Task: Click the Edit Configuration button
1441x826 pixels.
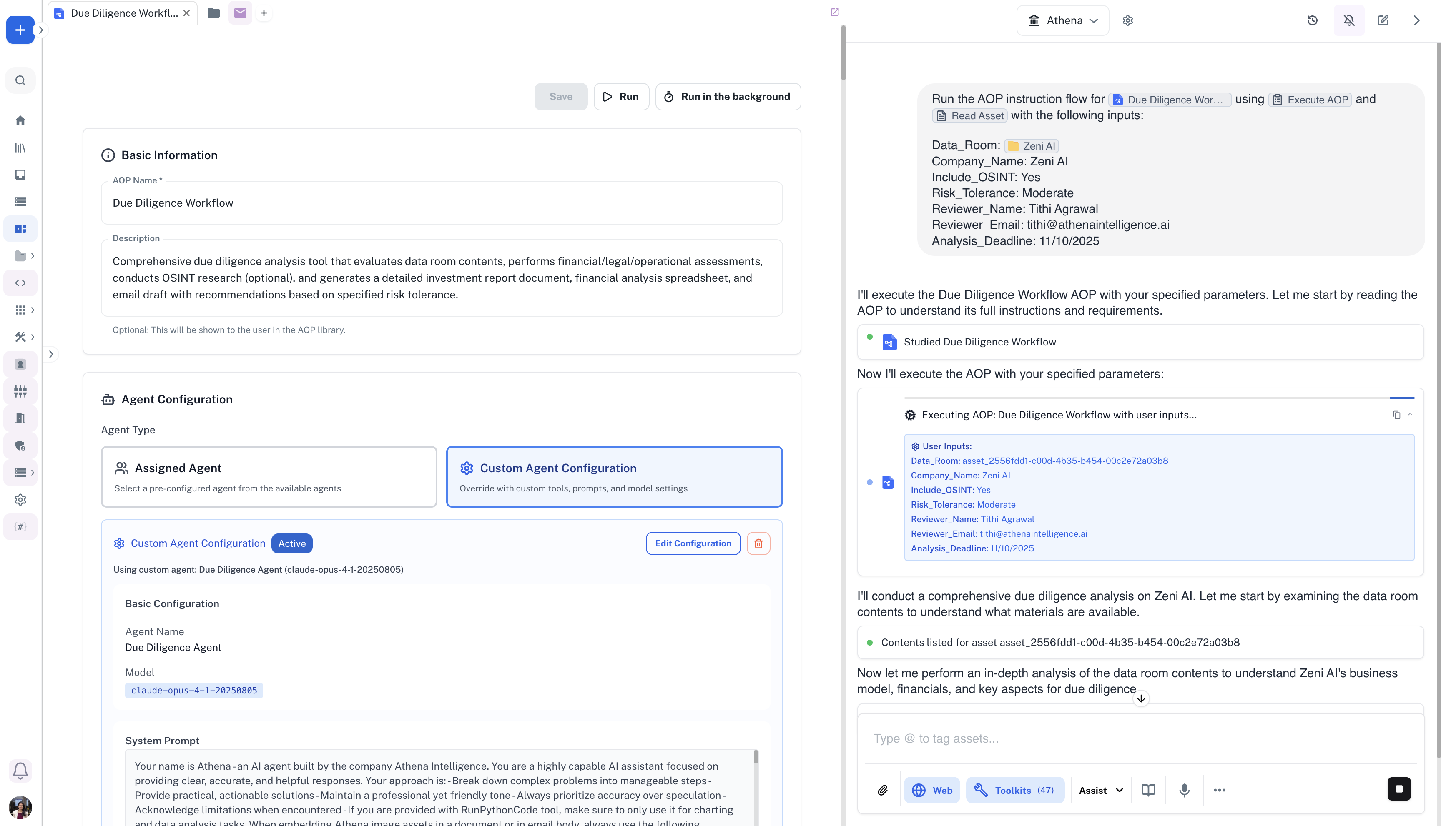Action: pyautogui.click(x=693, y=543)
